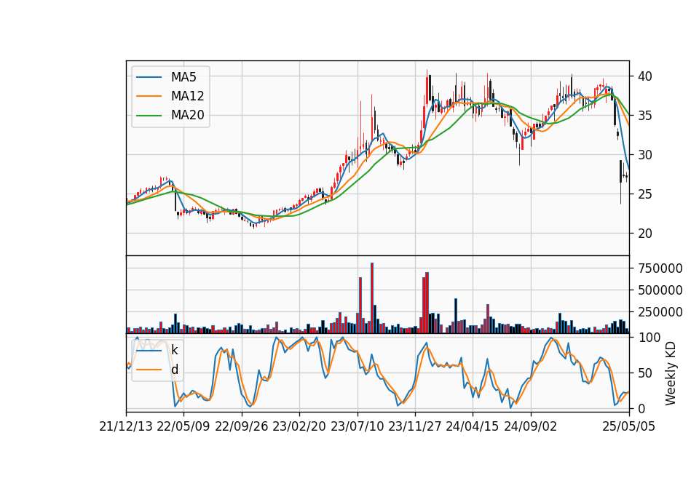This screenshot has height=502, width=699.
Task: Click the 24/04/15 date tick label
Action: [473, 426]
